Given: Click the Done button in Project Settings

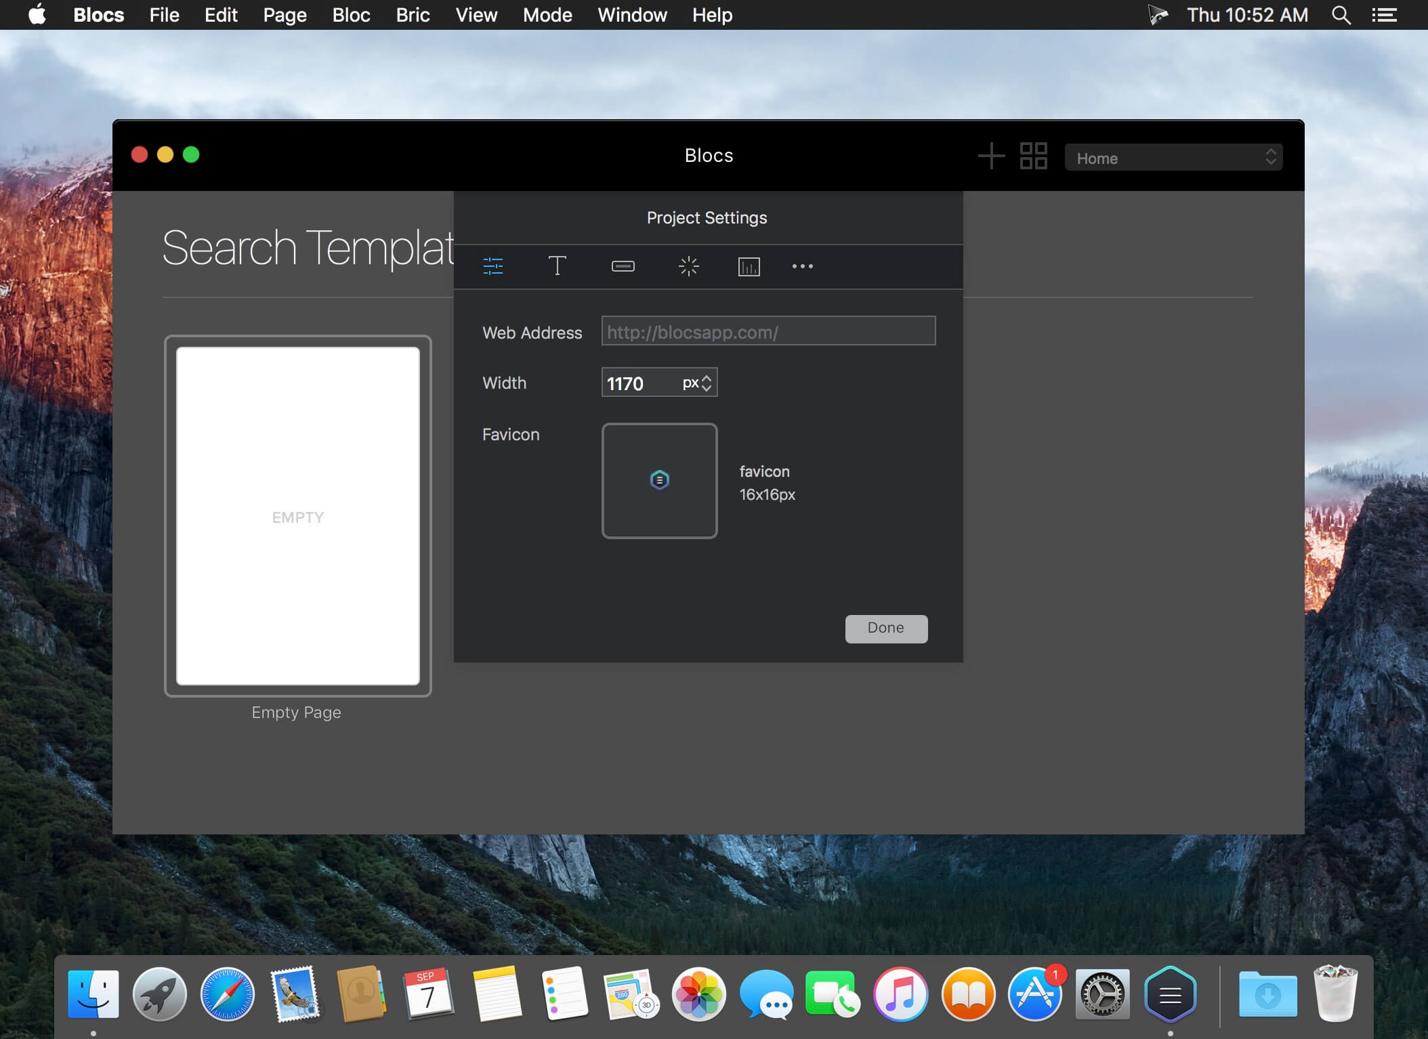Looking at the screenshot, I should pos(886,629).
